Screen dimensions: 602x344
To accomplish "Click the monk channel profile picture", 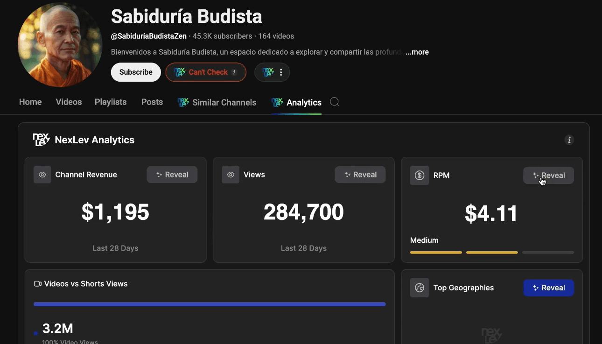I will (x=60, y=44).
